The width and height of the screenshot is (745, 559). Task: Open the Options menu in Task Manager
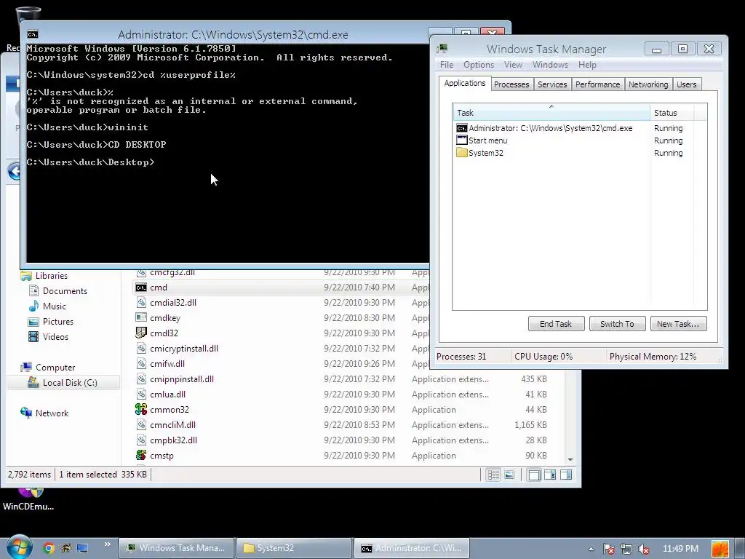(x=479, y=65)
